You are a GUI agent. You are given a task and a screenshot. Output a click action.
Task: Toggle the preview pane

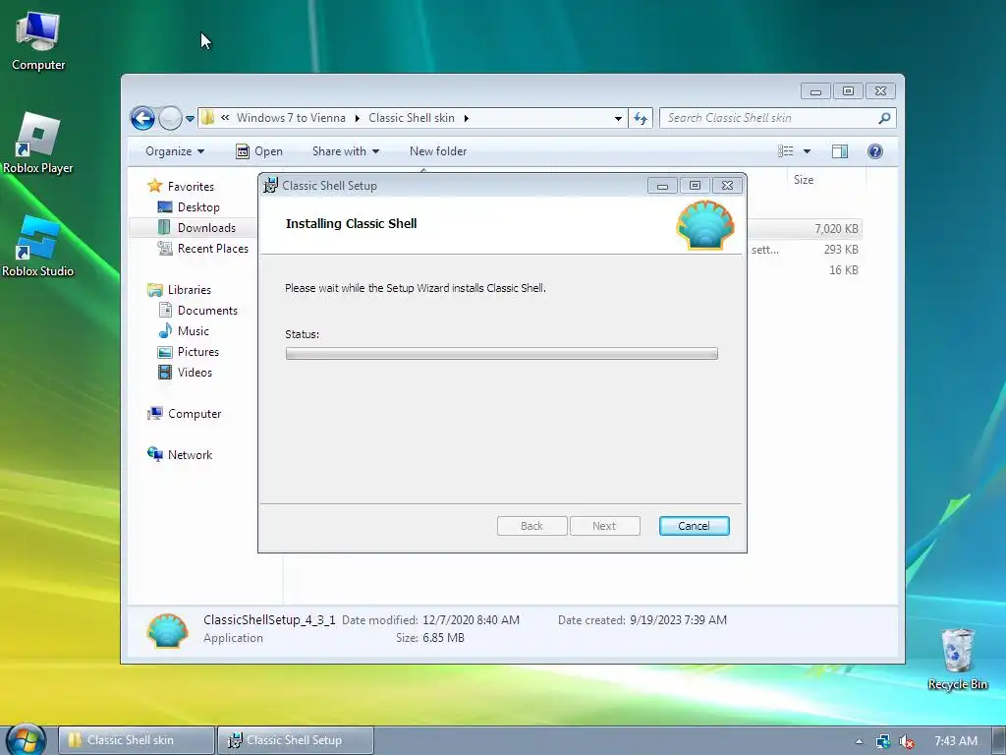click(839, 150)
